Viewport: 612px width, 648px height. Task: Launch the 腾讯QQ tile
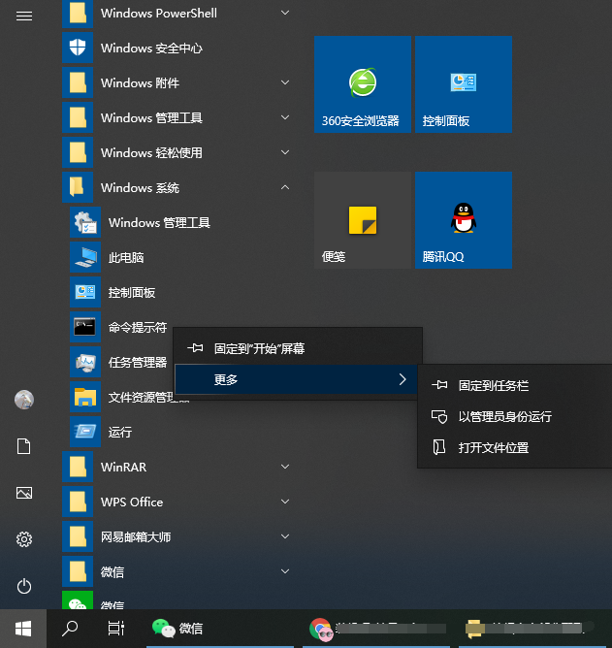coord(463,220)
